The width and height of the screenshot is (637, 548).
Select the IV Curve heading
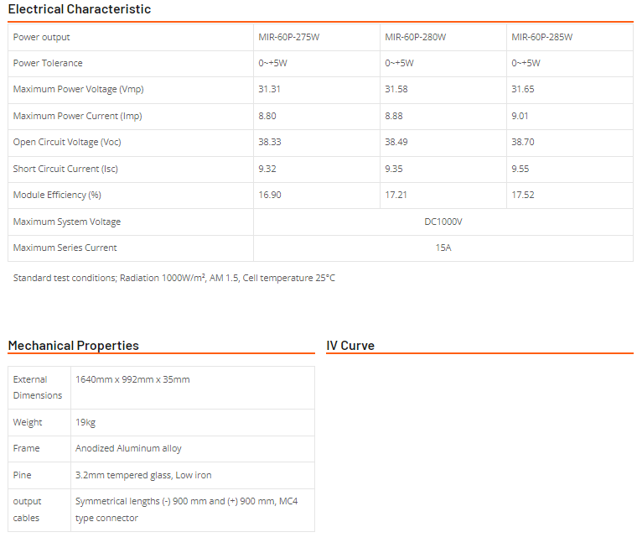click(x=350, y=346)
